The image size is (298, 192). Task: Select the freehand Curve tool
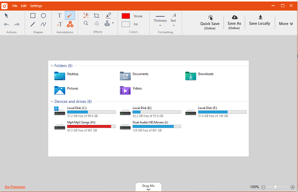click(x=43, y=24)
